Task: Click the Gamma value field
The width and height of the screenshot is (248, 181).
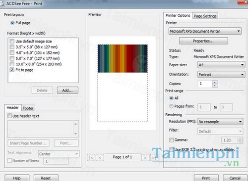Action: point(230,140)
